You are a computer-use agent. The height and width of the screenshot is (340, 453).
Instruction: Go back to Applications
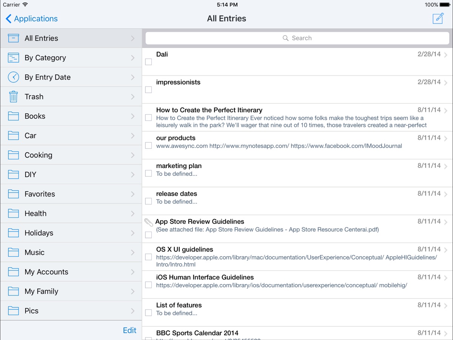(x=32, y=19)
